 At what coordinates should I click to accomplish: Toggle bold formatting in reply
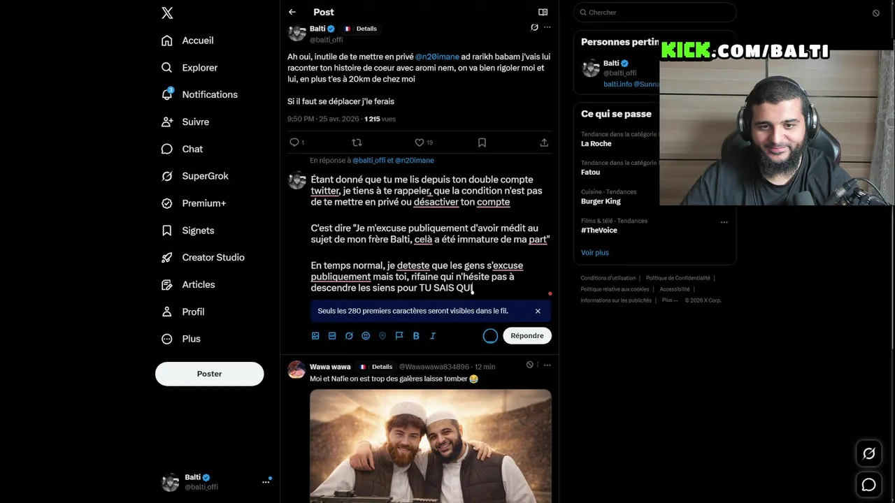416,336
